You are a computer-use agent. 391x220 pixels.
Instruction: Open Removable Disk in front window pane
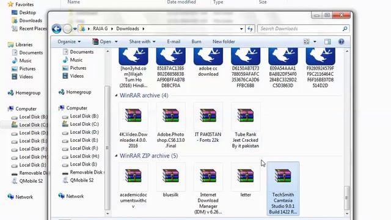point(83,172)
